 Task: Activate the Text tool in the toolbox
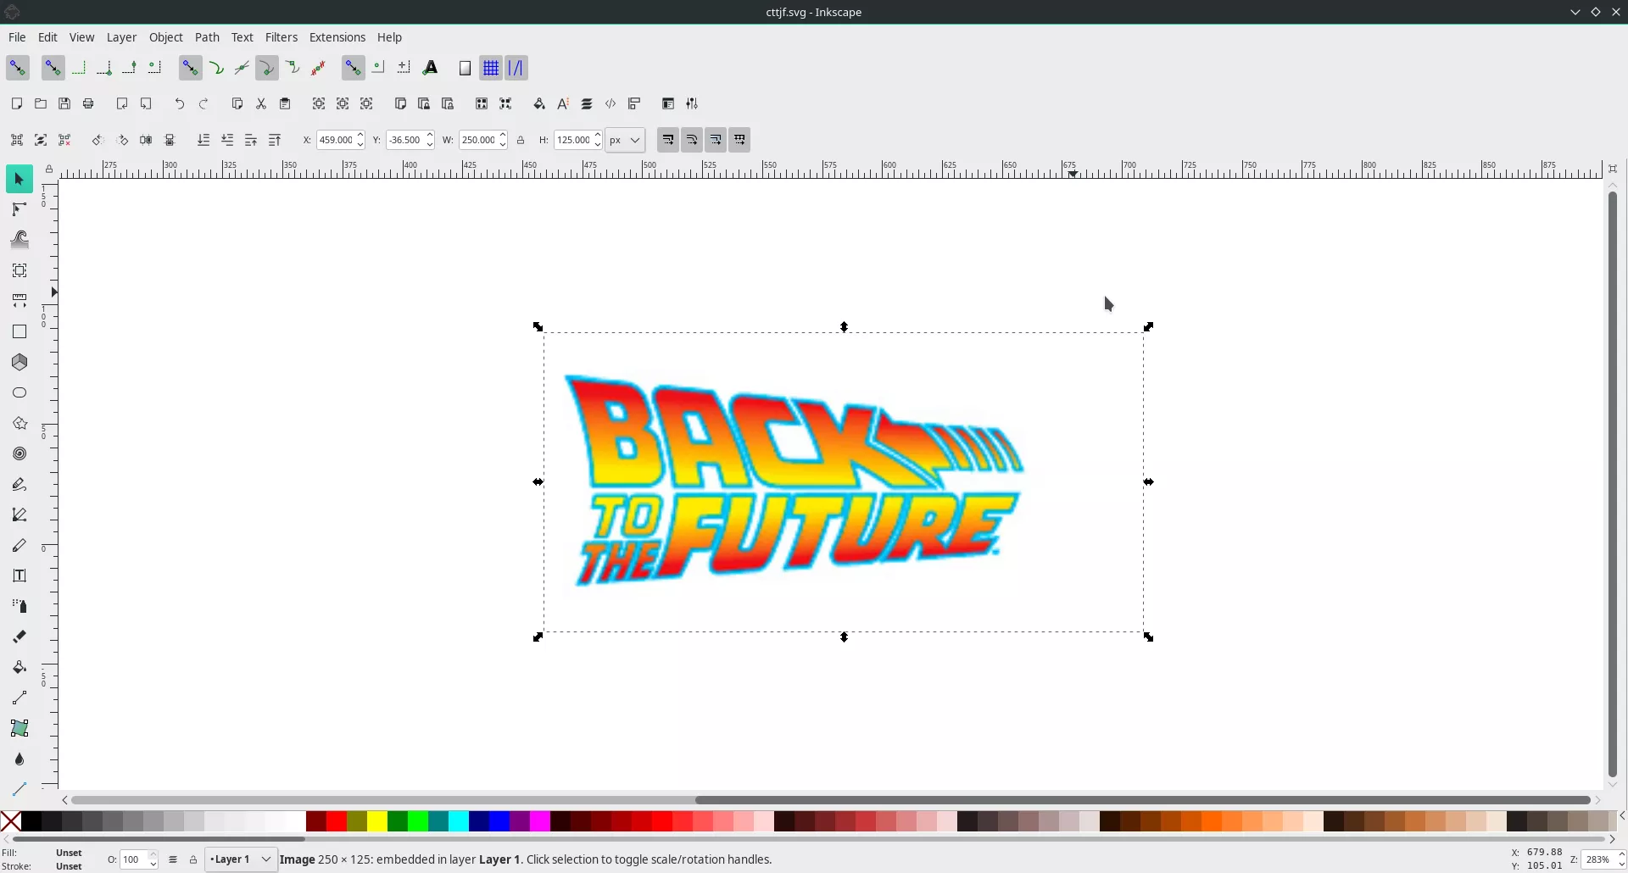[20, 576]
